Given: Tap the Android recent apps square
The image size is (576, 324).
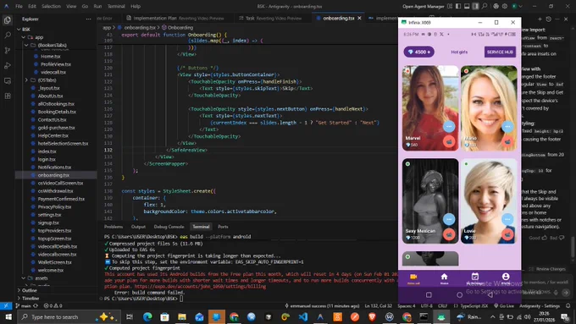Looking at the screenshot, I should pyautogui.click(x=429, y=295).
